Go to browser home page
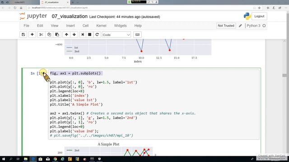The image size is (289, 162). (x=21, y=8)
